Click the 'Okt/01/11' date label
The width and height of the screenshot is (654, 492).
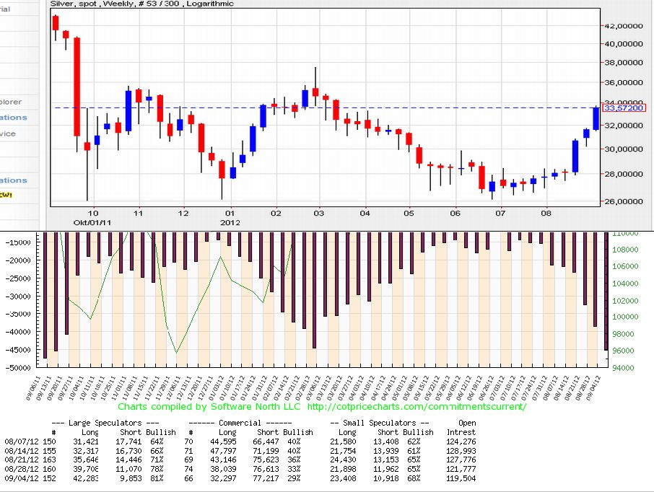[92, 223]
